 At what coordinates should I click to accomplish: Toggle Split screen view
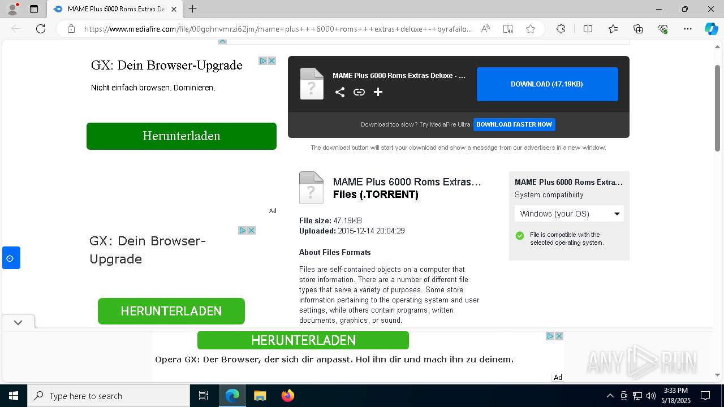(x=588, y=29)
